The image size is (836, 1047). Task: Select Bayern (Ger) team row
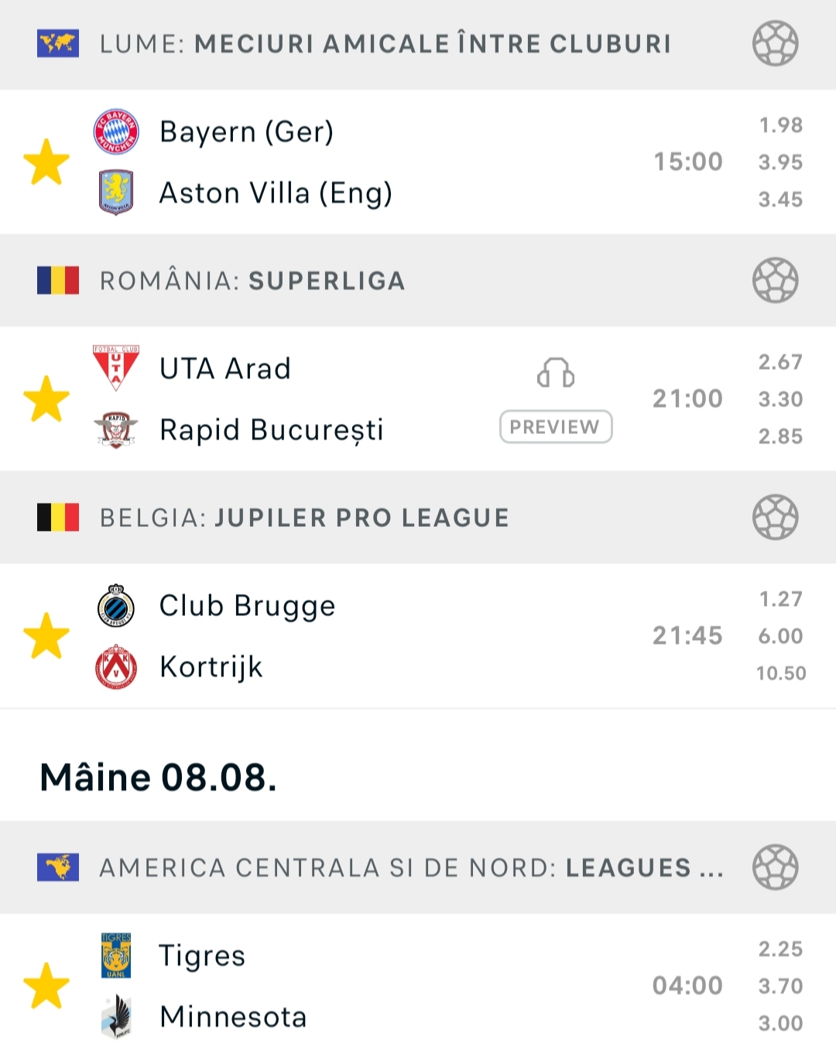coord(246,132)
